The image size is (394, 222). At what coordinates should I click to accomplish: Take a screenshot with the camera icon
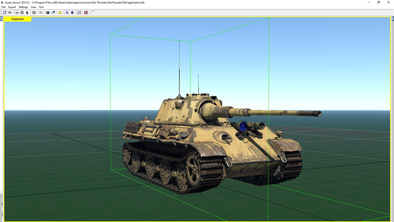click(x=48, y=13)
